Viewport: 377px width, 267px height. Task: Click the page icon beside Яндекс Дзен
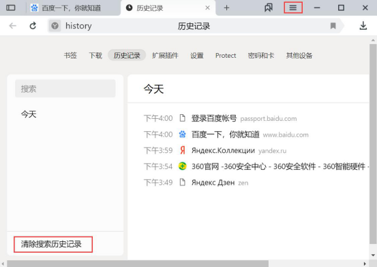coord(183,182)
